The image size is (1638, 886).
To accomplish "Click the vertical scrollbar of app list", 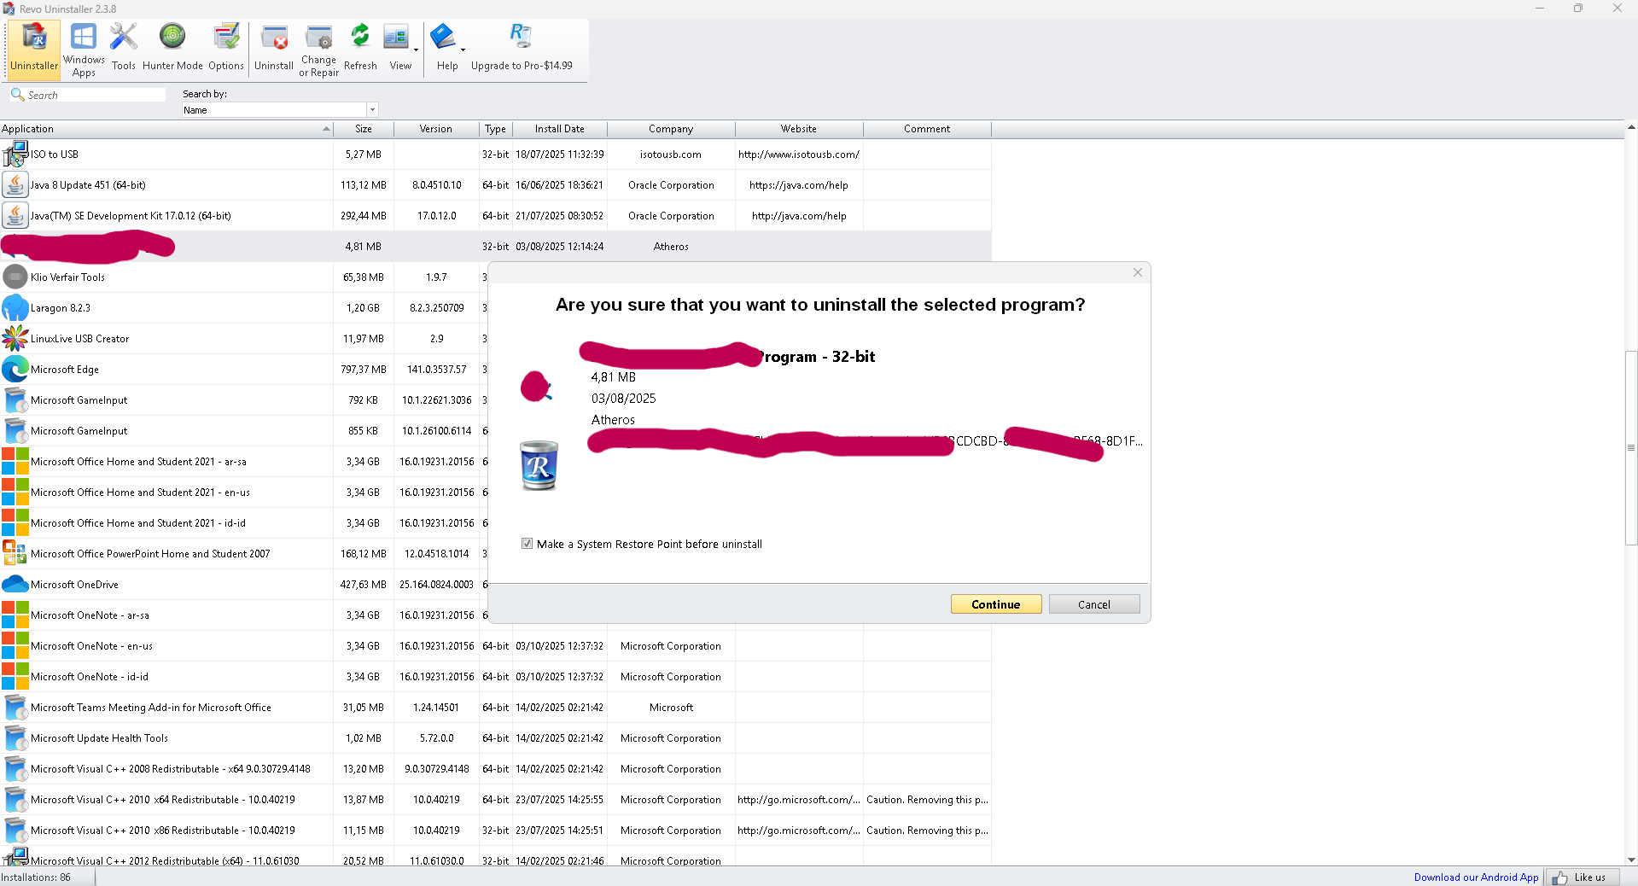I will pyautogui.click(x=1631, y=447).
